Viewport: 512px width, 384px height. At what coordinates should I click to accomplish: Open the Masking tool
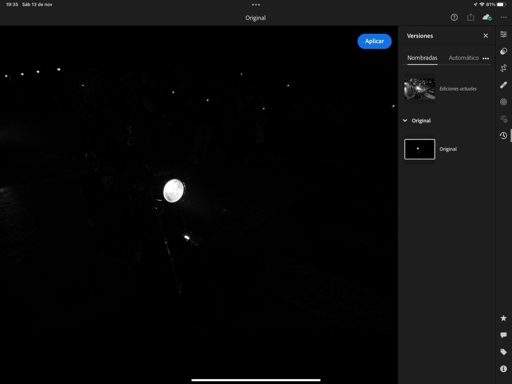[x=503, y=102]
